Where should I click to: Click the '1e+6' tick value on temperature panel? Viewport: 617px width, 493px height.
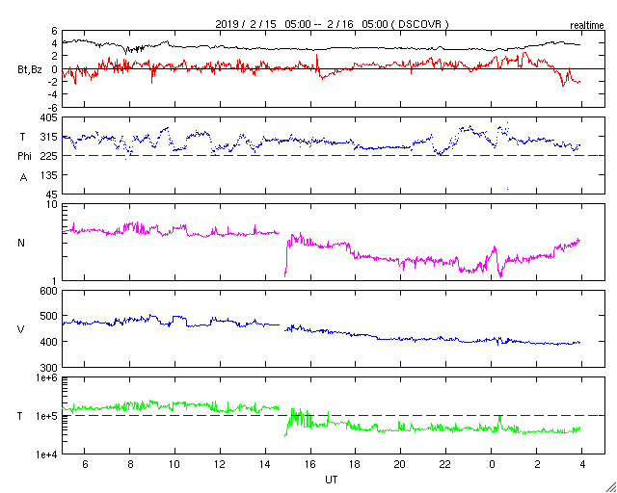(x=46, y=377)
